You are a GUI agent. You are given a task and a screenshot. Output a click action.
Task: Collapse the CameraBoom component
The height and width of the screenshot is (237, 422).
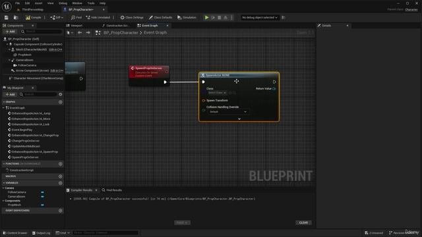(x=9, y=60)
